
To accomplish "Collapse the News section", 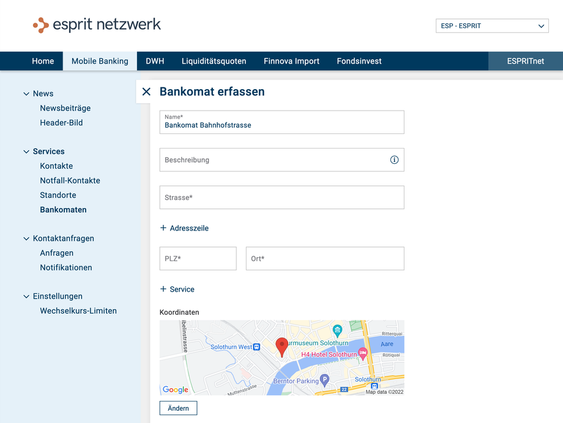I will click(26, 94).
